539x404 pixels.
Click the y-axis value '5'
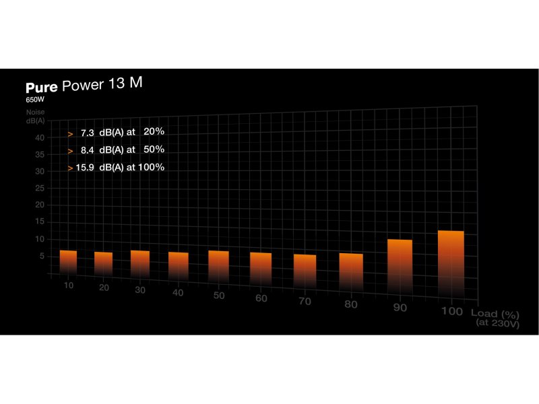pyautogui.click(x=42, y=256)
